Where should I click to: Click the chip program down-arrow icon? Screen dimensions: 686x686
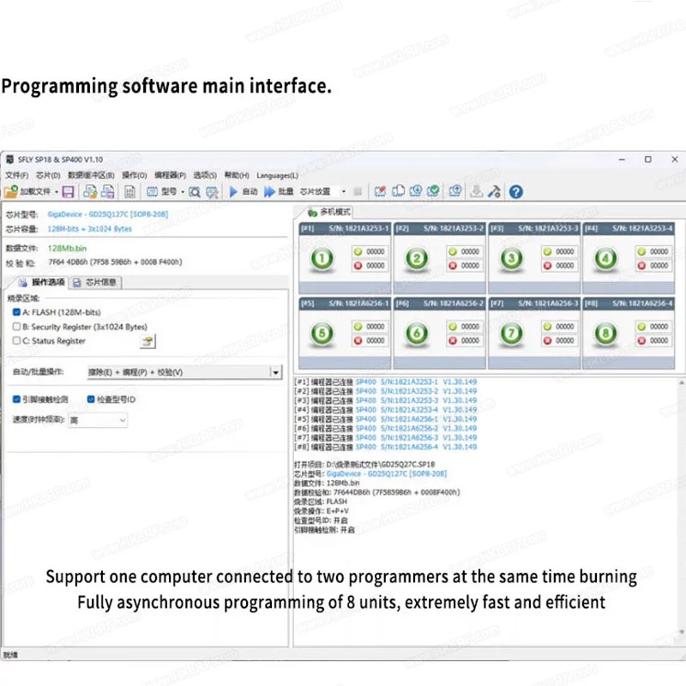416,191
